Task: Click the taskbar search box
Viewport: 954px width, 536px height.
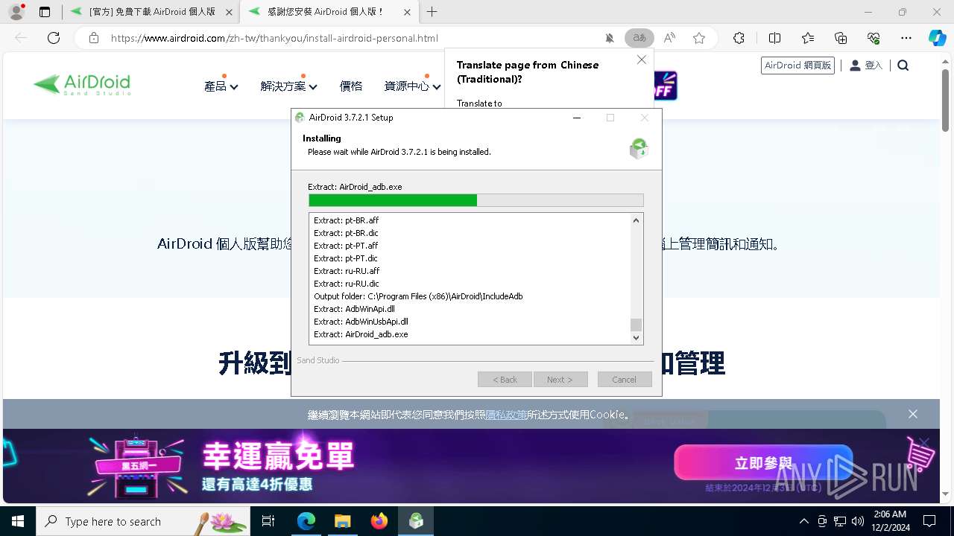Action: tap(143, 521)
